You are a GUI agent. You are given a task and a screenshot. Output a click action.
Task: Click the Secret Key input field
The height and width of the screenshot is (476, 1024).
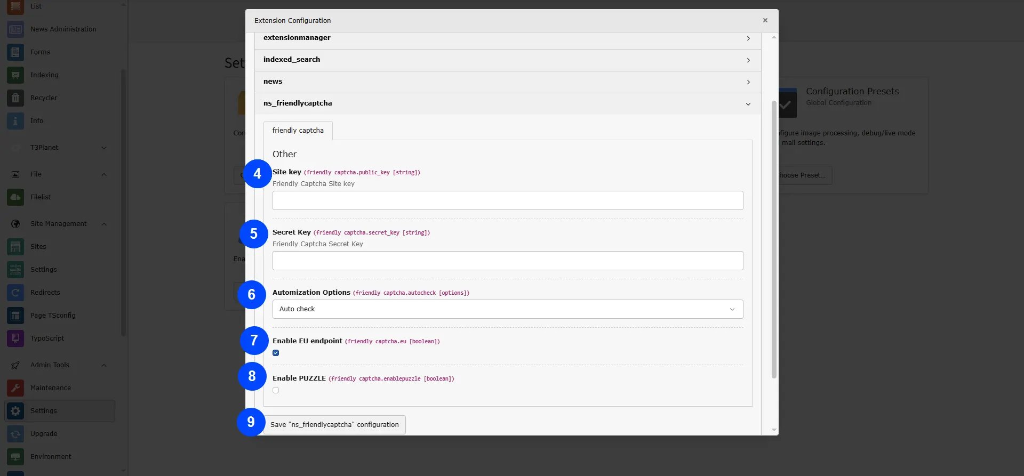[x=508, y=261]
